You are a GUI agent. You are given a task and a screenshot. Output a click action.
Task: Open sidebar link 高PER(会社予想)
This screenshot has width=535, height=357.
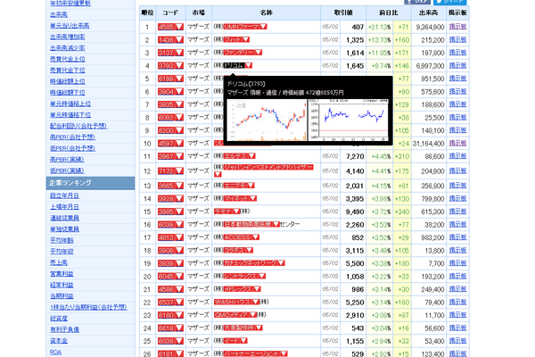(x=73, y=137)
